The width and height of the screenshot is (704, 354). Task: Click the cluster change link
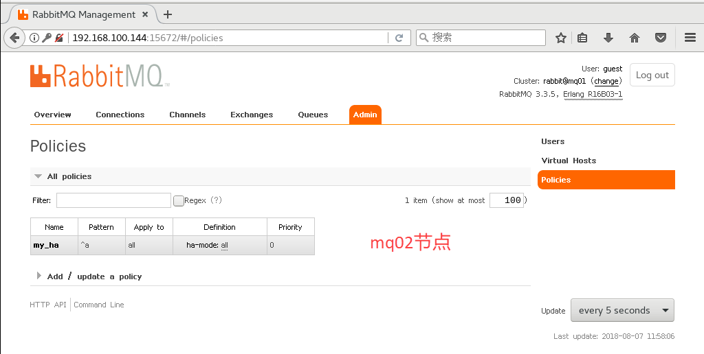pos(606,81)
